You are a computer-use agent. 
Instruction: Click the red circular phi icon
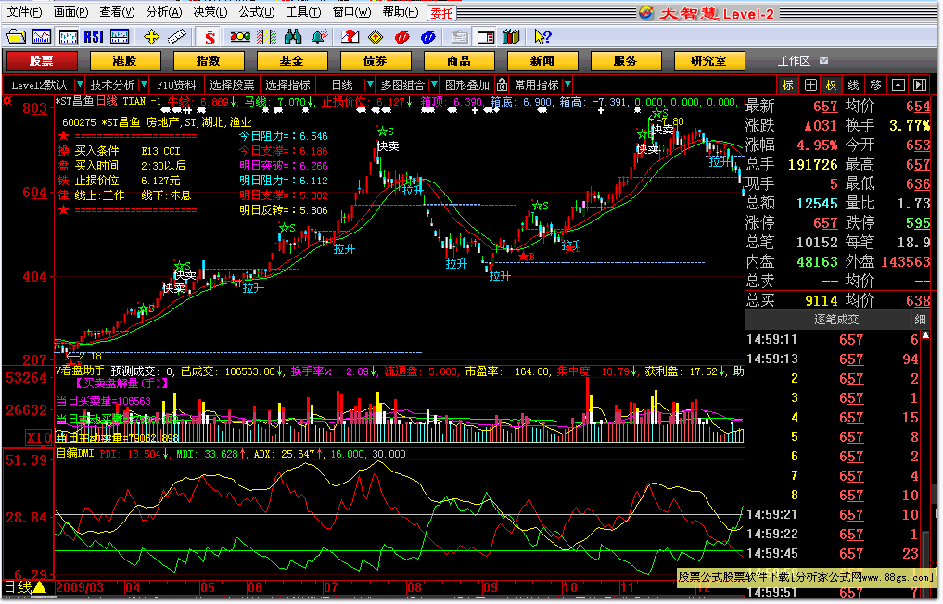(x=401, y=37)
